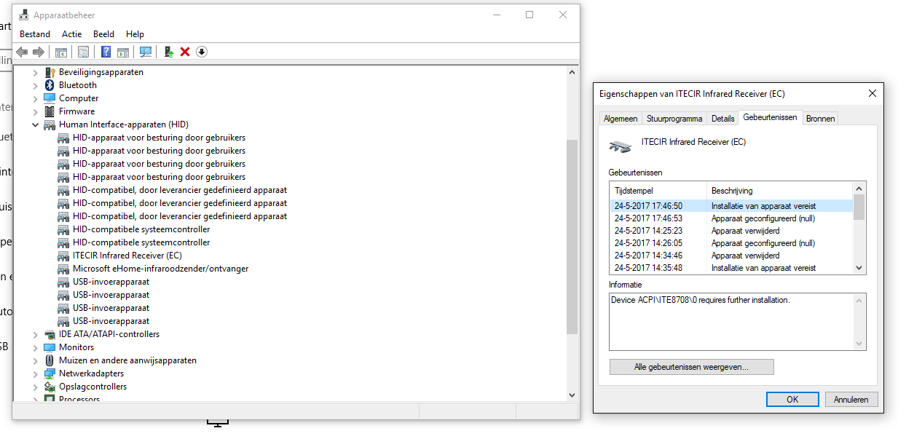The width and height of the screenshot is (906, 439).
Task: Switch to the Stuurprogramma tab
Action: pyautogui.click(x=674, y=119)
